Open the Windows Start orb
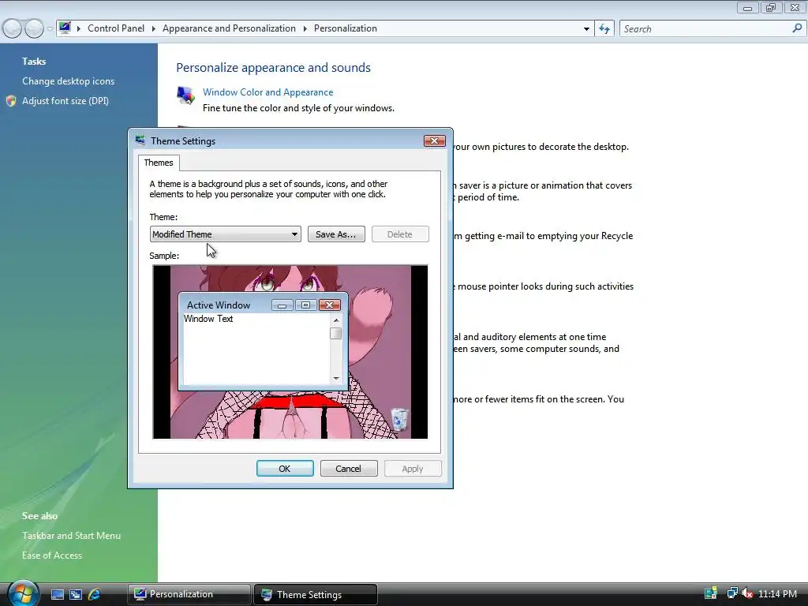This screenshot has width=808, height=606. click(x=23, y=593)
